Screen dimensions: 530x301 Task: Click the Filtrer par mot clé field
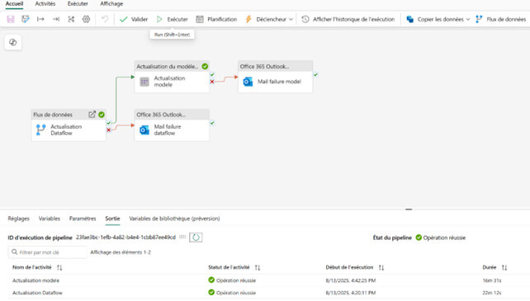pos(47,252)
